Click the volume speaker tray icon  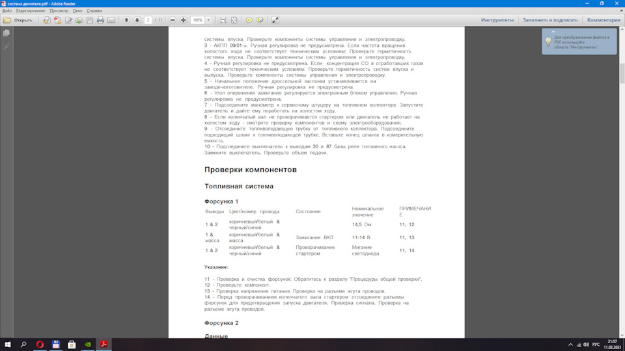(586, 344)
